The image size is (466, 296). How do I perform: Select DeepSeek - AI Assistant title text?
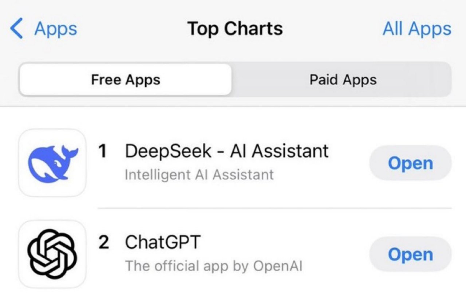tap(227, 150)
